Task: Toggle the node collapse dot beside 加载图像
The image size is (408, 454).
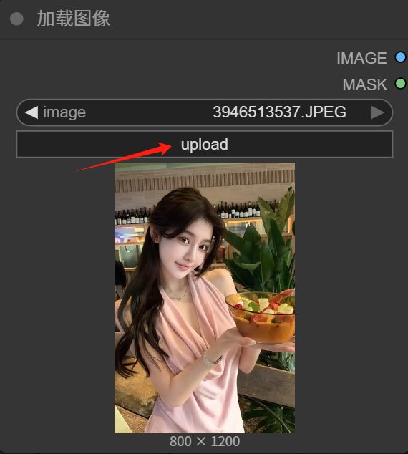Action: click(16, 19)
